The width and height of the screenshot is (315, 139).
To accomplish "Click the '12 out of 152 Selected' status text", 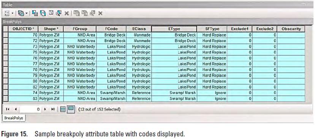I will (99, 109).
